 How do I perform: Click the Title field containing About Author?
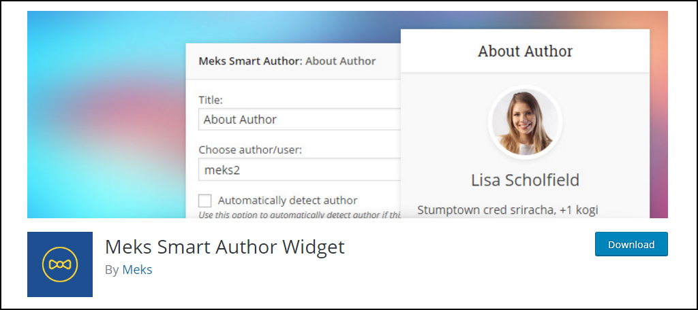[300, 119]
